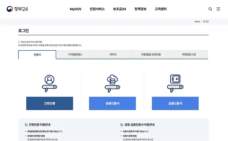Go to Home breadcrumb link
This screenshot has height=141, width=228.
(197, 22)
